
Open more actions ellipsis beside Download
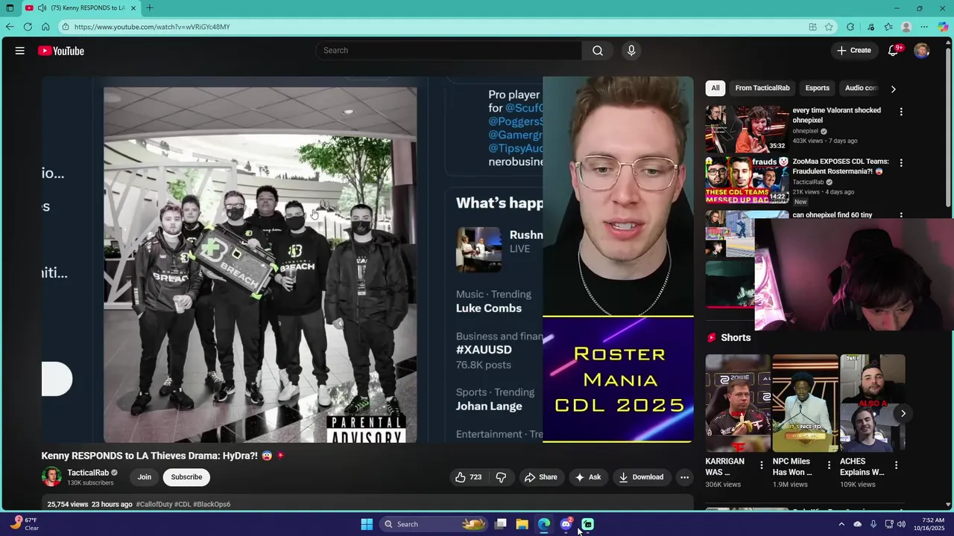click(x=684, y=477)
